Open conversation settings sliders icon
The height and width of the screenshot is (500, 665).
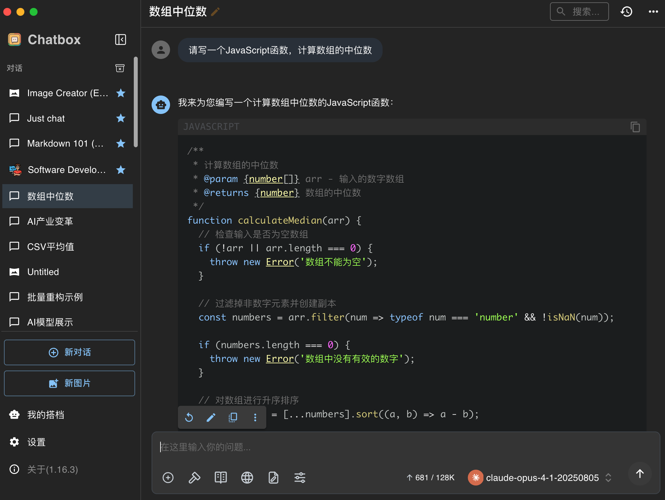pos(300,478)
